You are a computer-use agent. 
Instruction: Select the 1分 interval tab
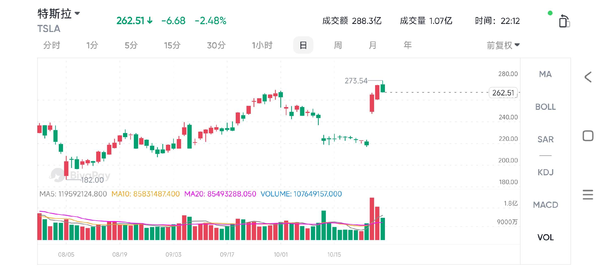pyautogui.click(x=92, y=45)
